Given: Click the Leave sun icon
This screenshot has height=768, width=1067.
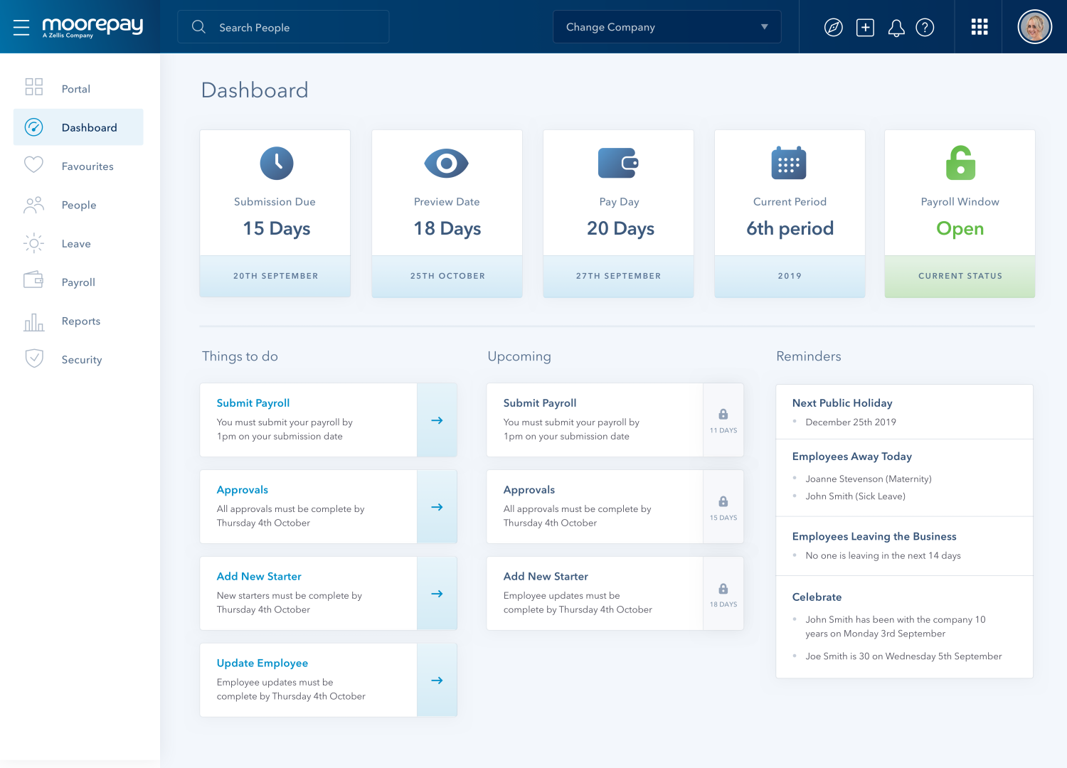Looking at the screenshot, I should (x=34, y=243).
